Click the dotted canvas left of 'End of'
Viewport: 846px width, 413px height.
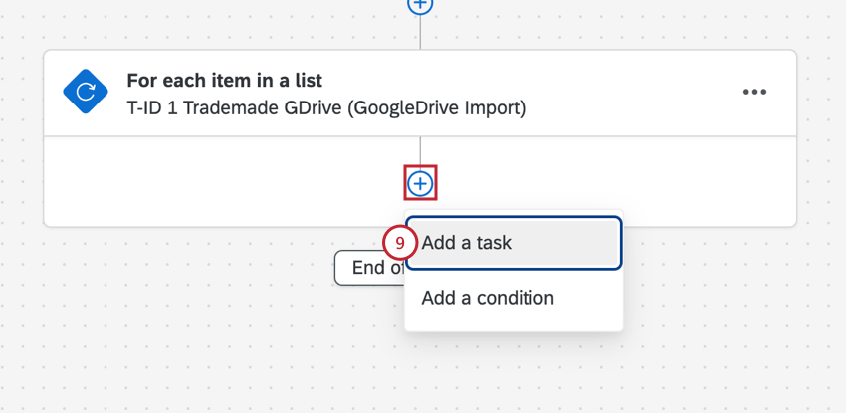[x=199, y=299]
